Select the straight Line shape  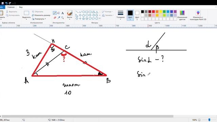tap(77, 12)
